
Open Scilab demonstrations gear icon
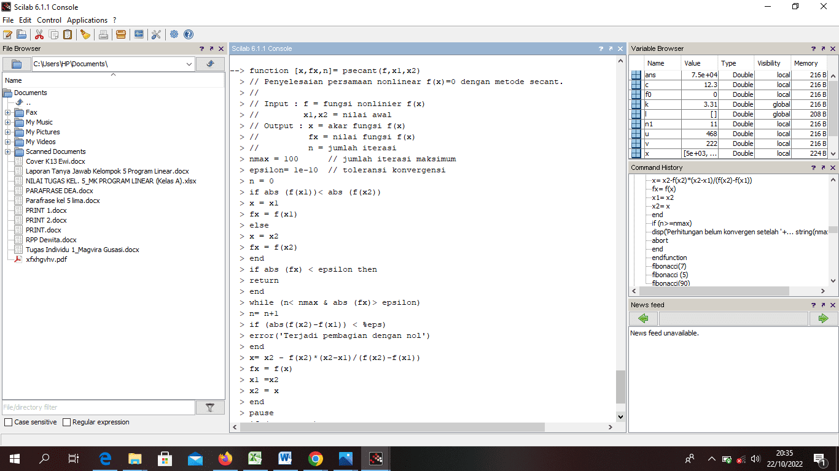tap(174, 34)
